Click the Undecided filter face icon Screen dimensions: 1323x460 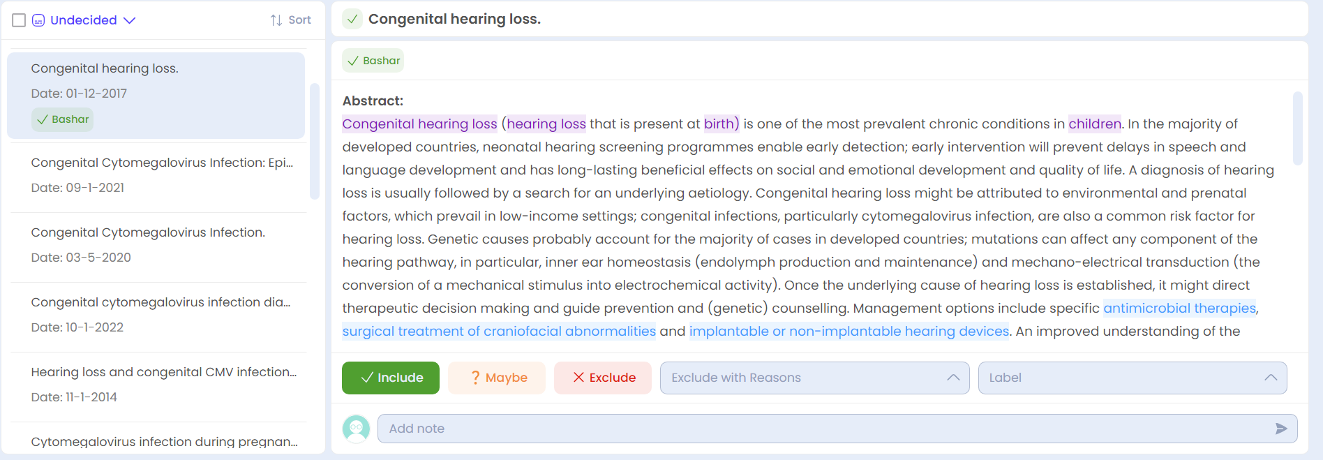click(38, 20)
